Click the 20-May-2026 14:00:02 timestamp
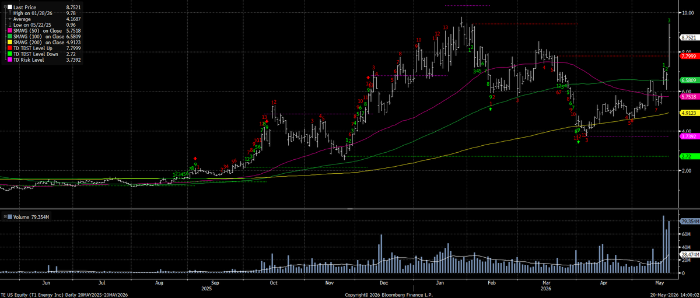The width and height of the screenshot is (700, 298). (676, 295)
